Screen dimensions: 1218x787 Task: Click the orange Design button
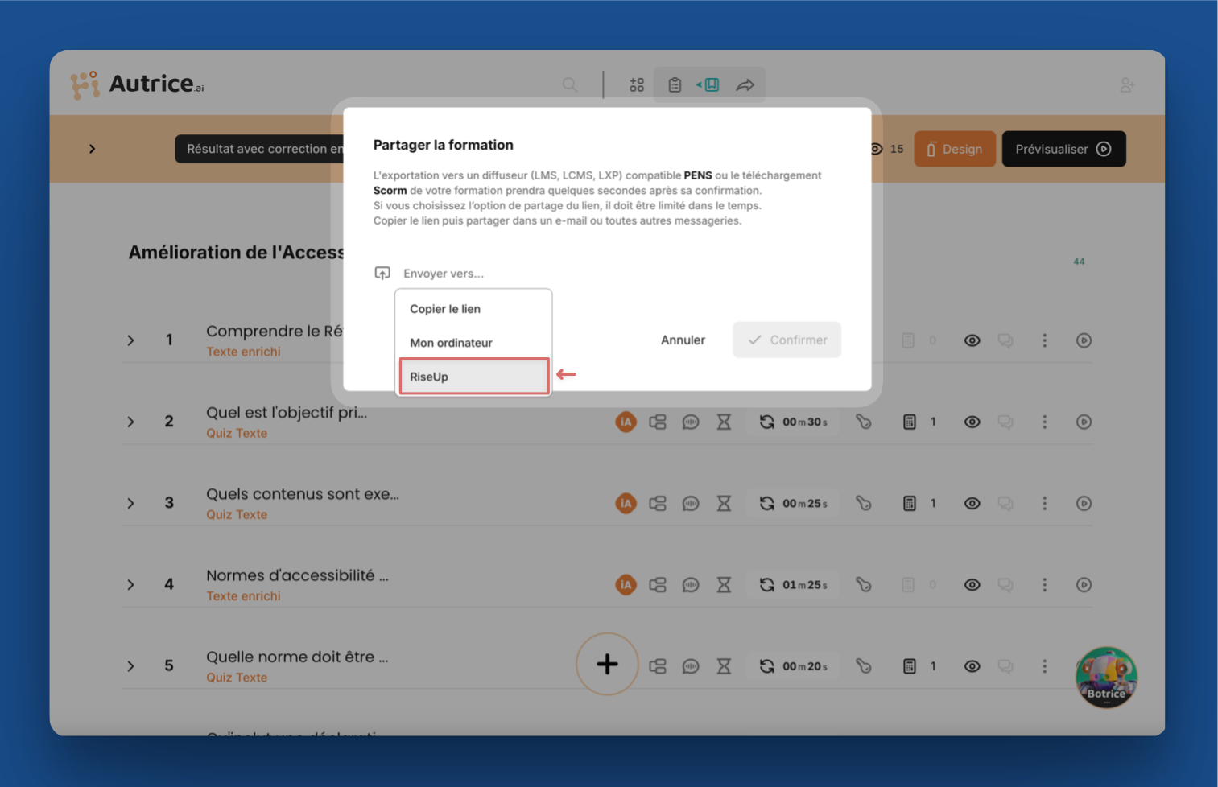[955, 149]
